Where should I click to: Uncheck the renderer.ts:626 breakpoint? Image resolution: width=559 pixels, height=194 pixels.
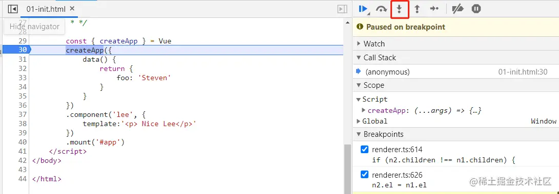pos(364,175)
